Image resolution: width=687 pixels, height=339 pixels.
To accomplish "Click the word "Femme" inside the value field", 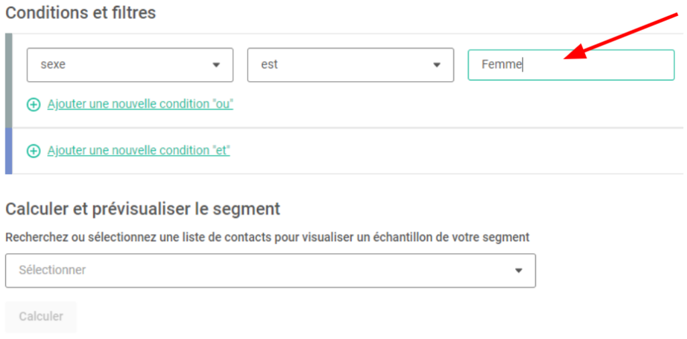I will coord(502,65).
